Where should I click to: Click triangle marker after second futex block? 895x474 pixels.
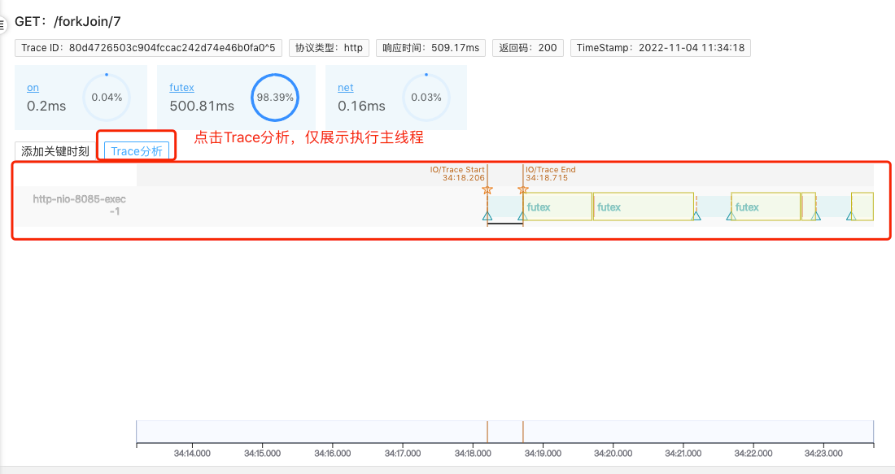[696, 215]
